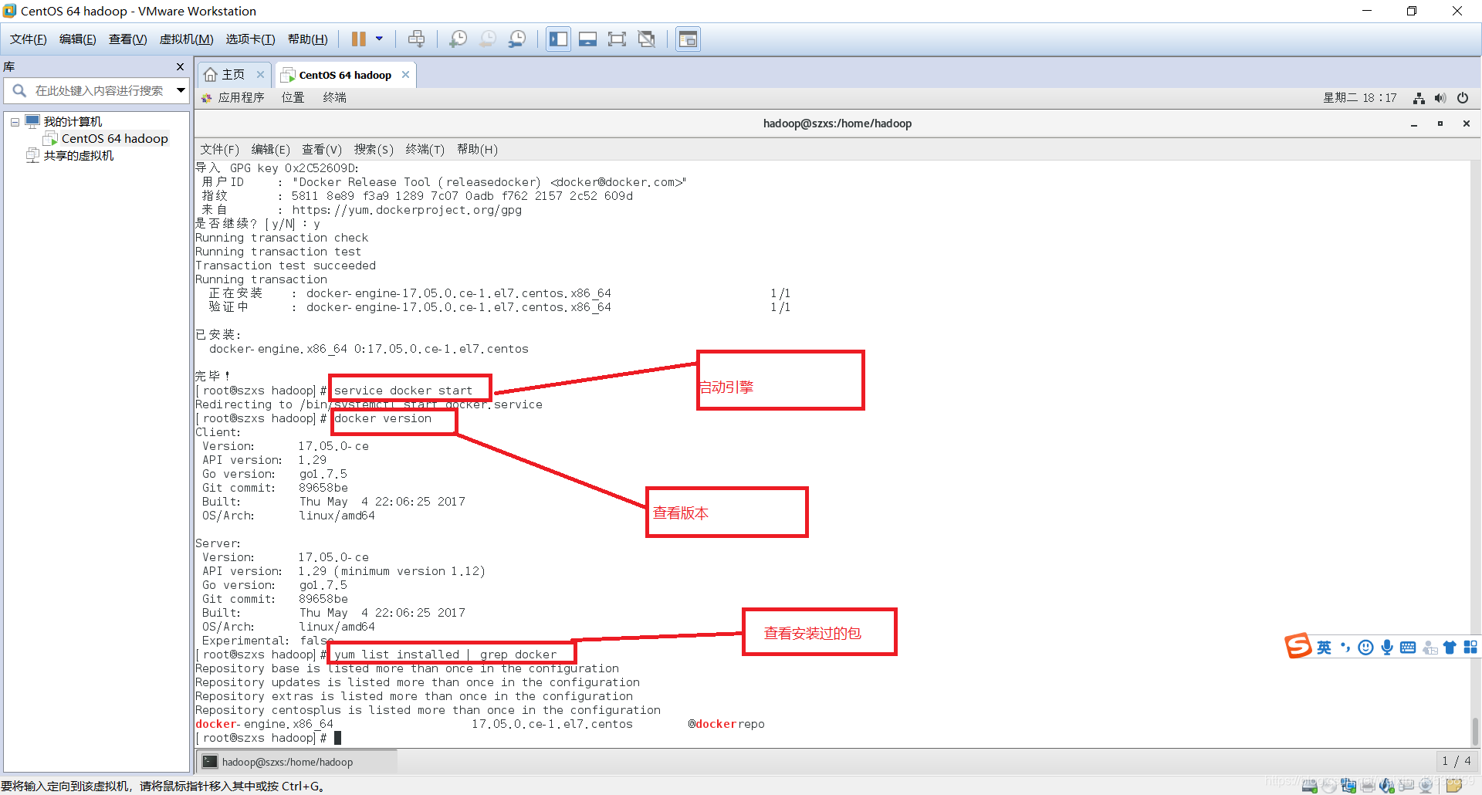Select CentOS 64 hadoop in the library tree
The image size is (1482, 795).
pyautogui.click(x=114, y=139)
